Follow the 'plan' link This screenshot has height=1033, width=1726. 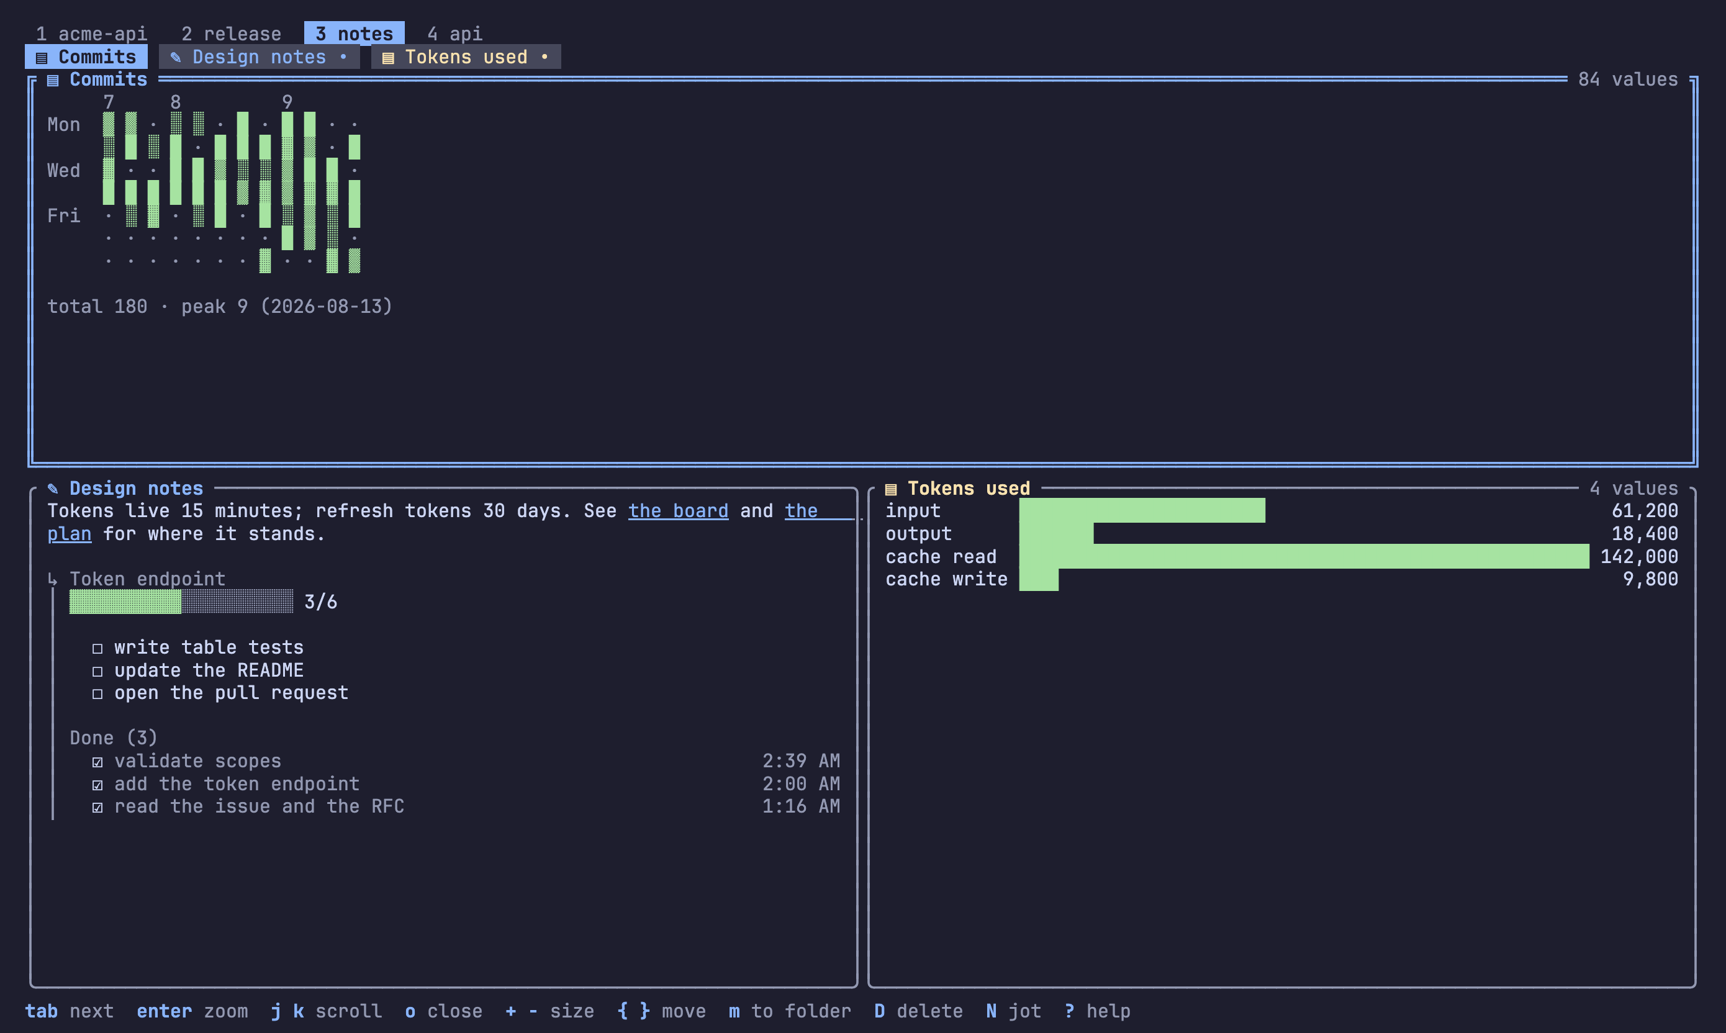point(70,534)
